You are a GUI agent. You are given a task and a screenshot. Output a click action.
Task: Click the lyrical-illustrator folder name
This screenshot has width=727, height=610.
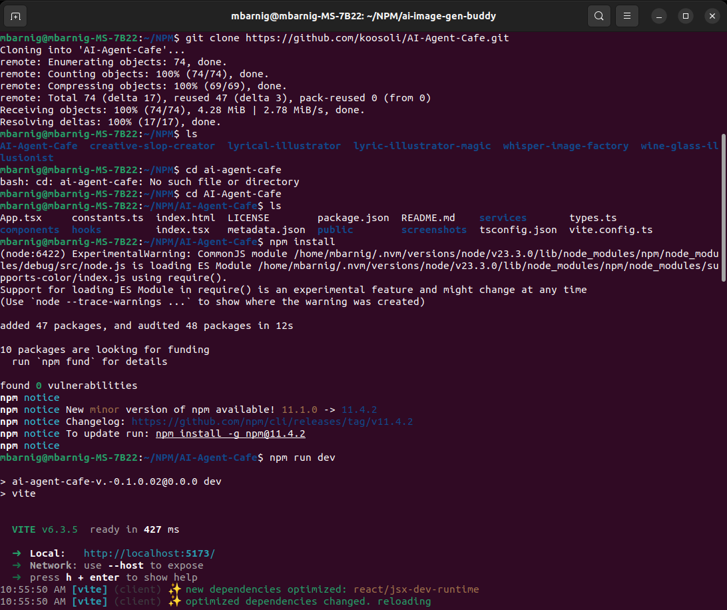284,146
